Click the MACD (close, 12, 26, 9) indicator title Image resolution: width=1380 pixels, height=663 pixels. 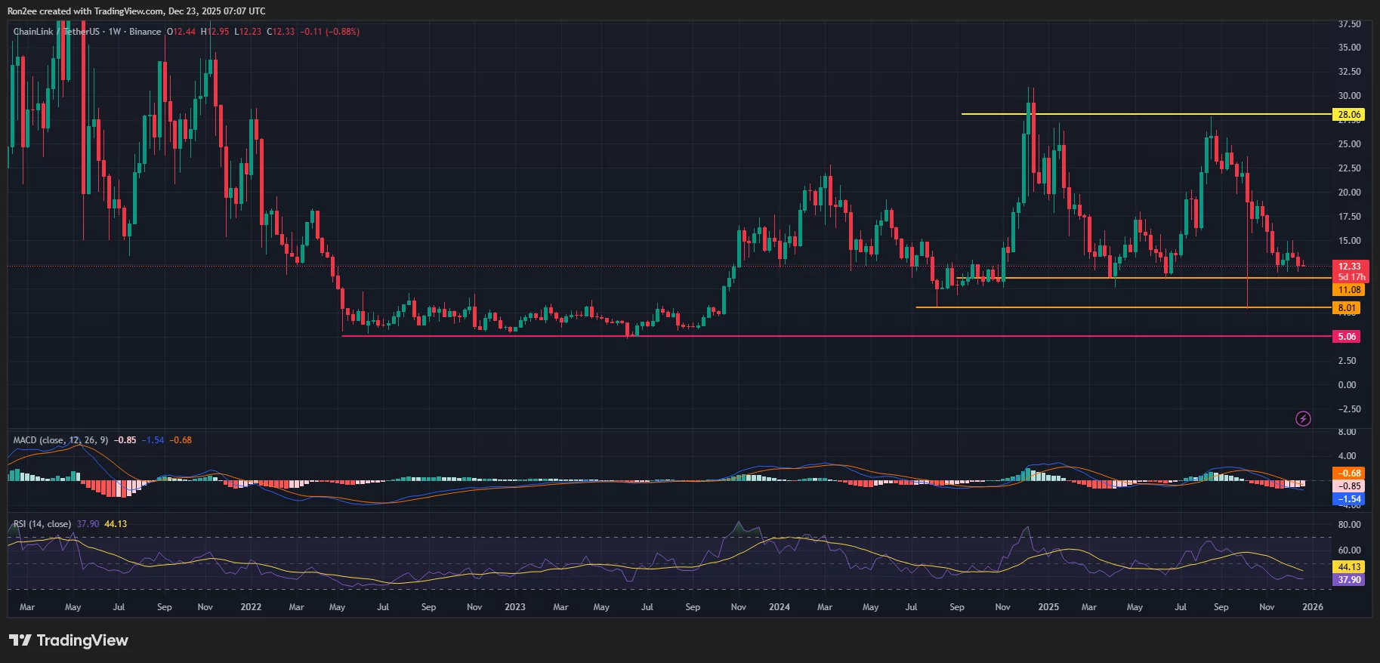(60, 439)
